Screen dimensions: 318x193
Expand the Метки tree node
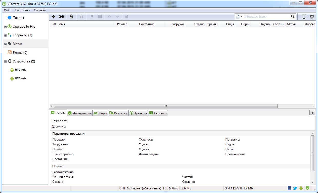tap(5, 44)
